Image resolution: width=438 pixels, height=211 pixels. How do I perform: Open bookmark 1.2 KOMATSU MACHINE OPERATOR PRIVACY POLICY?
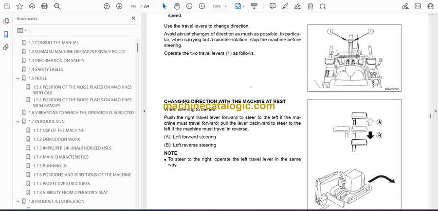77,51
